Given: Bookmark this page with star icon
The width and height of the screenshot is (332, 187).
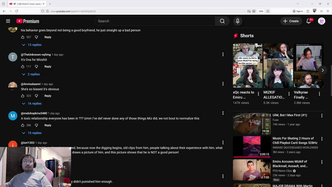Looking at the screenshot, I should (x=268, y=11).
